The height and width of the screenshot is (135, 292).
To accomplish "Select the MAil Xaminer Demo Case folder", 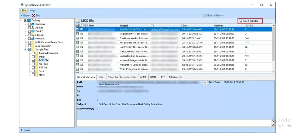I will pos(49,42).
